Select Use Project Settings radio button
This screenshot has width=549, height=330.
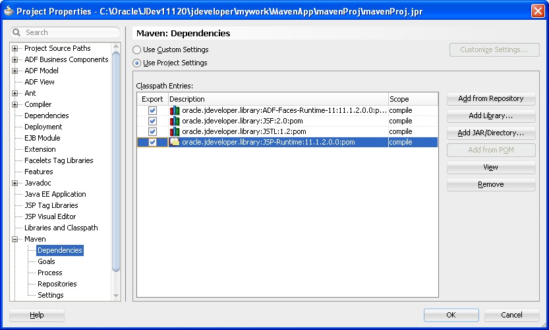click(136, 63)
